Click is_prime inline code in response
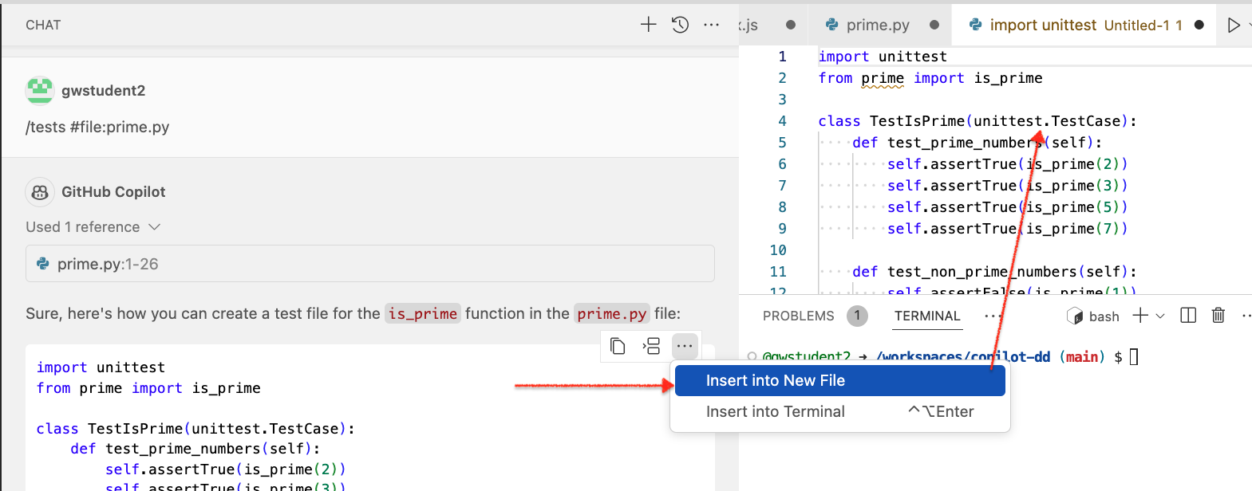Screen dimensions: 1252x491 423,313
